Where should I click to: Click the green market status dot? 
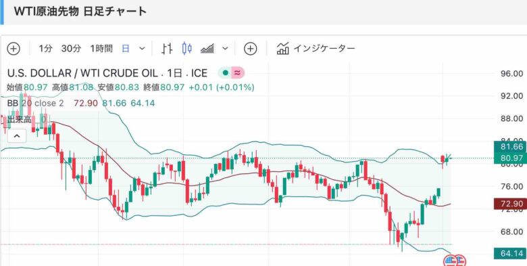coord(225,72)
